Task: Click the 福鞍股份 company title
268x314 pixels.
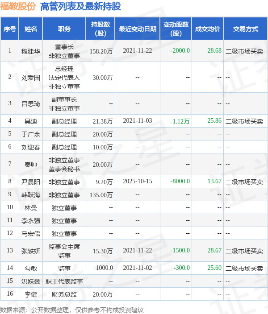Action: click(18, 6)
